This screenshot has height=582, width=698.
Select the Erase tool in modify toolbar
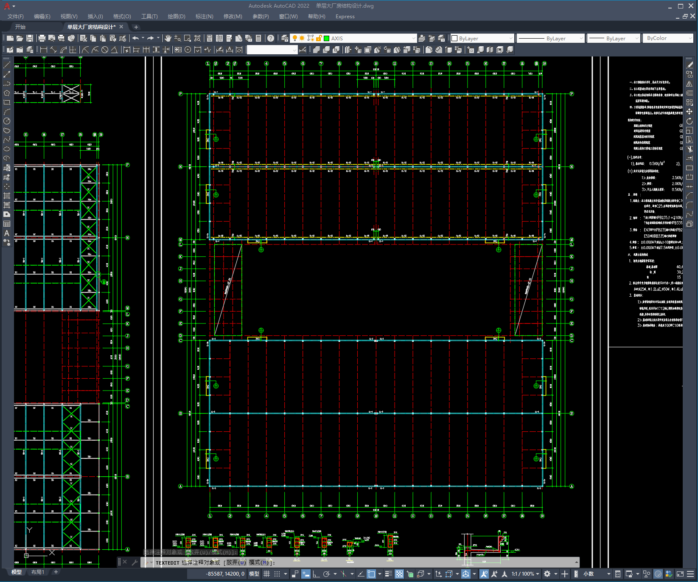click(x=690, y=65)
